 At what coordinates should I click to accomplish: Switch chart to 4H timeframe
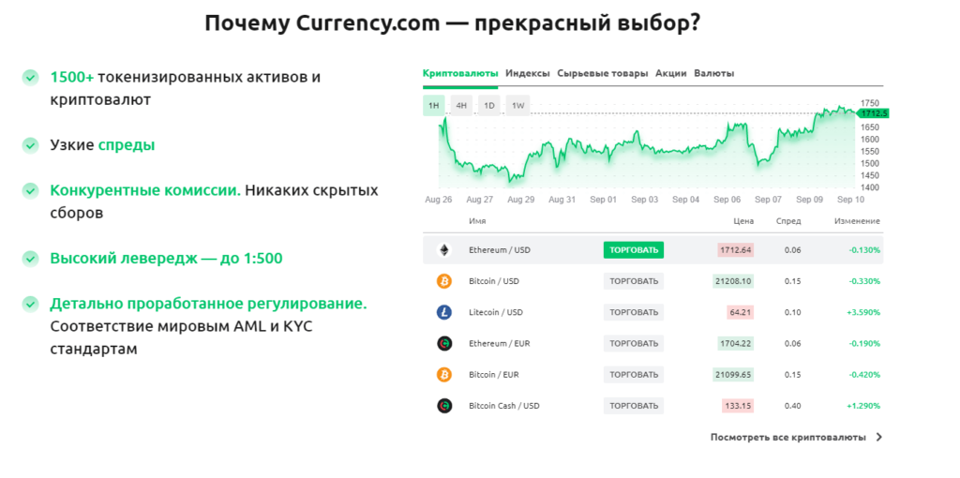[x=461, y=106]
